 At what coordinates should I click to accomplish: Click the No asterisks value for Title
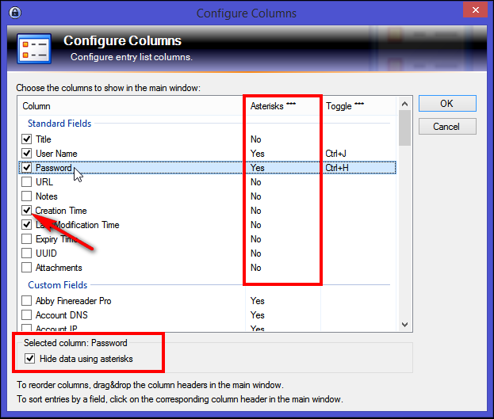point(256,139)
